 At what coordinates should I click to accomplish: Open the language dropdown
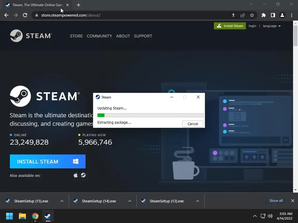272,26
